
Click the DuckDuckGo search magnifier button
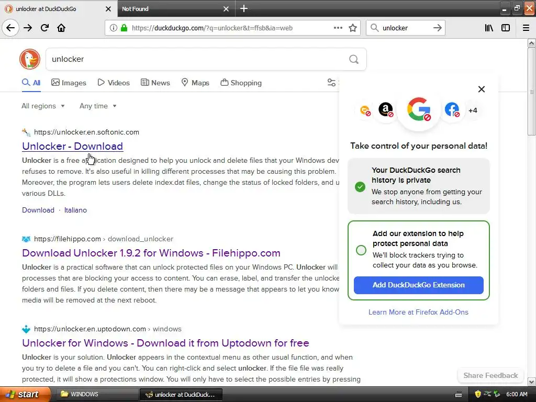tap(354, 60)
